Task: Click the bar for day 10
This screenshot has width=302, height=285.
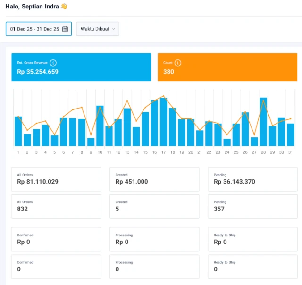Action: (100, 126)
